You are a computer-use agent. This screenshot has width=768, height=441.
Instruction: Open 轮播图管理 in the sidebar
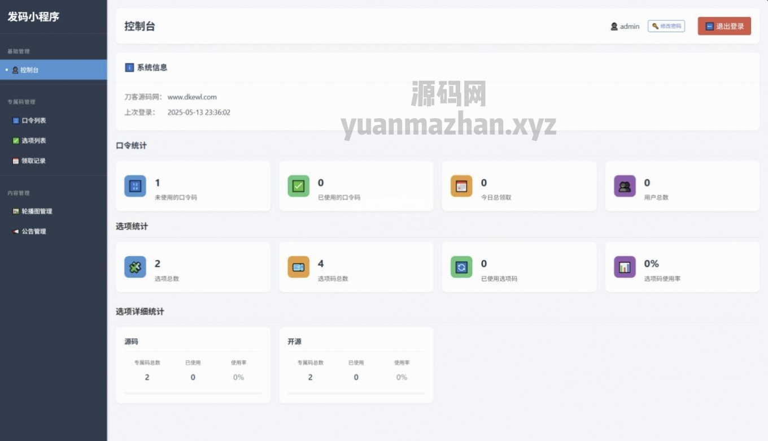[36, 211]
